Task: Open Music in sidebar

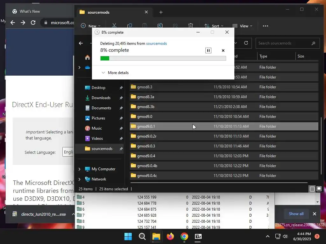Action: (97, 128)
